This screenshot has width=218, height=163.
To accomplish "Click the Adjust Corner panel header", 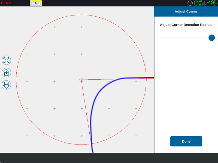I will coord(186,12).
